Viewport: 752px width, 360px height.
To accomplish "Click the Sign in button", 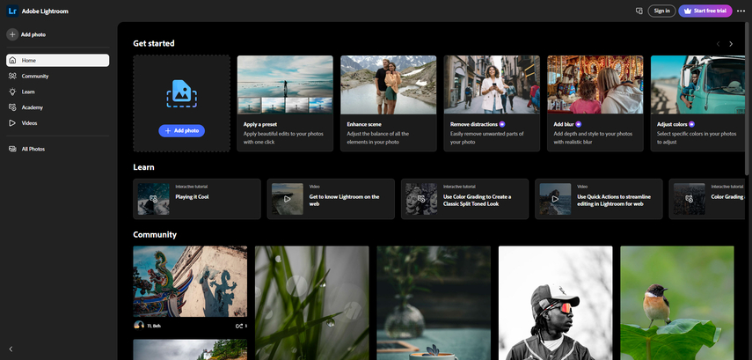I will click(661, 11).
